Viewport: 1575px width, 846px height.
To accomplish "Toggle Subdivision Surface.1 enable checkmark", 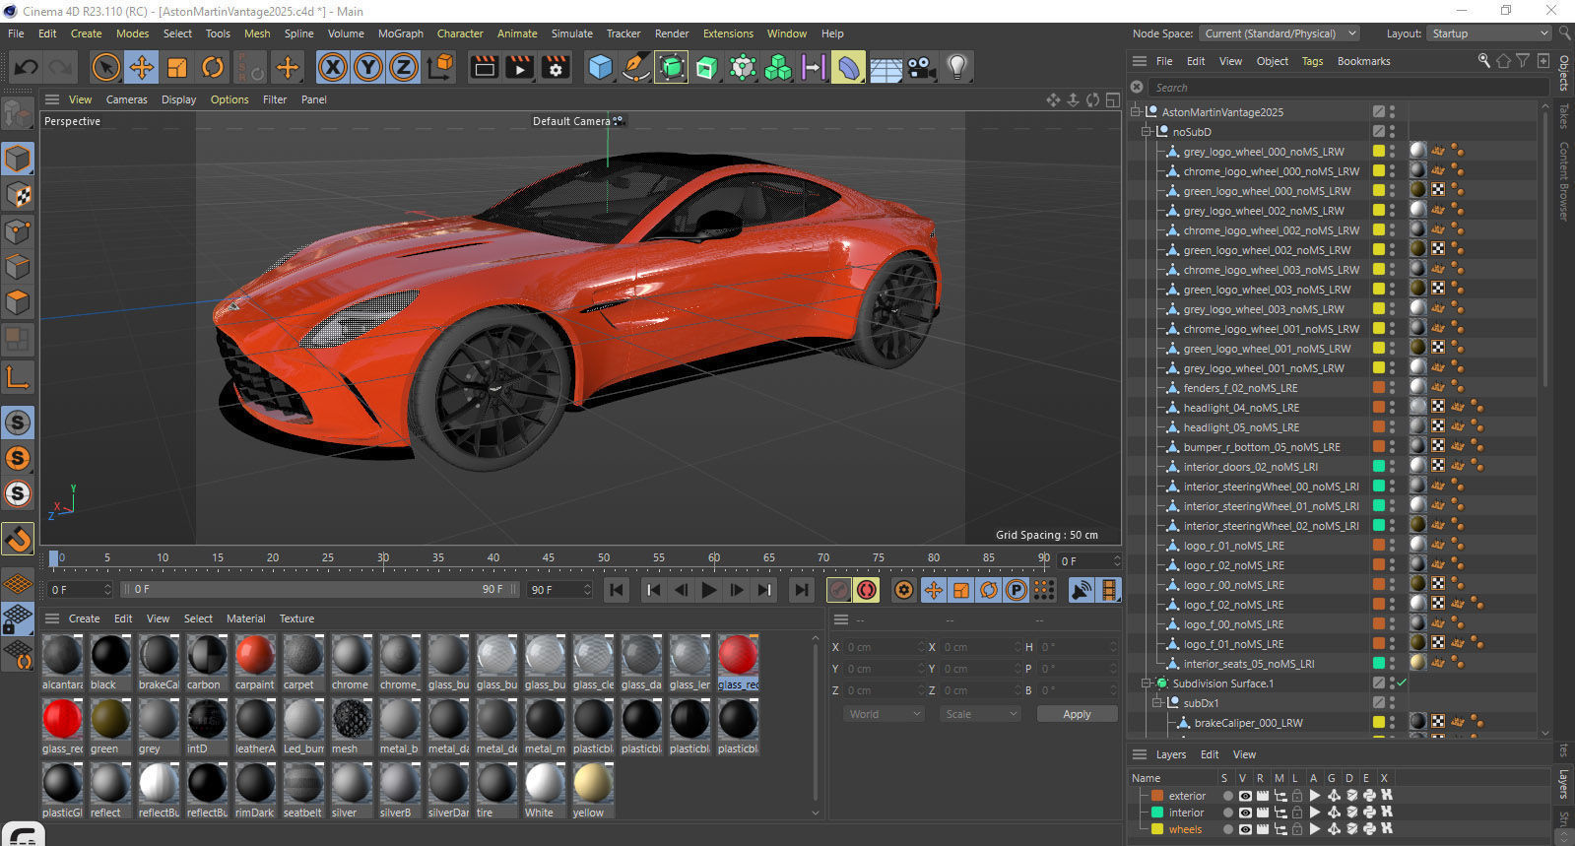I will click(1402, 683).
